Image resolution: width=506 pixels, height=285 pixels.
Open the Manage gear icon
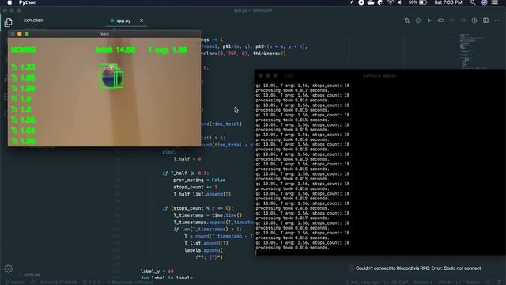(9, 268)
